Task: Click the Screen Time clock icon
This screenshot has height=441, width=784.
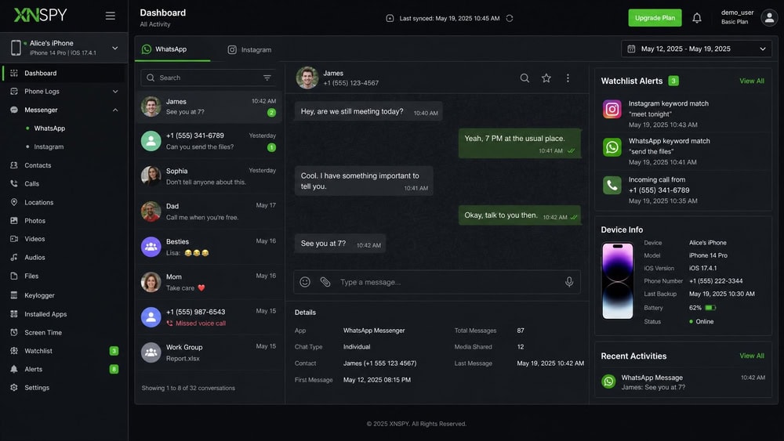Action: [14, 332]
